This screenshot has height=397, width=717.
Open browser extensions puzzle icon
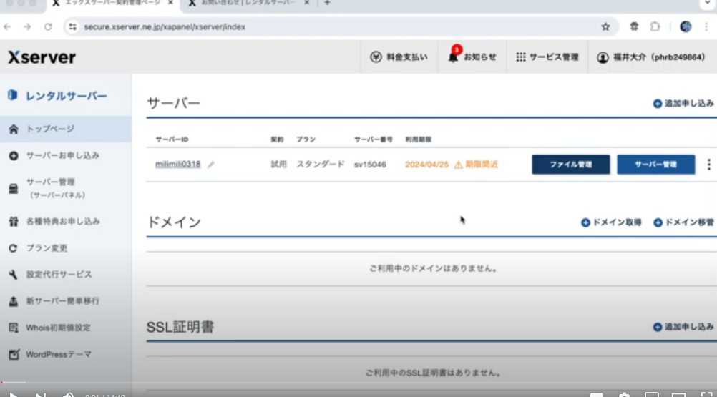coord(655,26)
